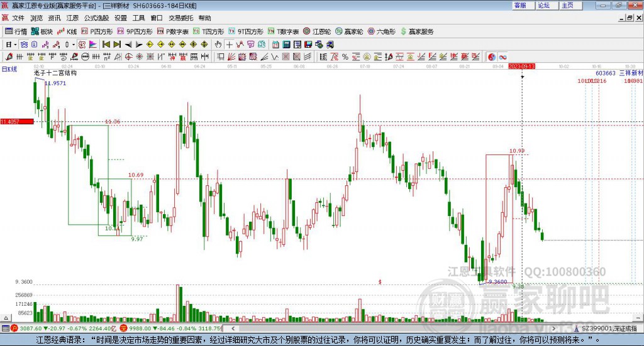Open the 帮助 menu

pyautogui.click(x=204, y=18)
